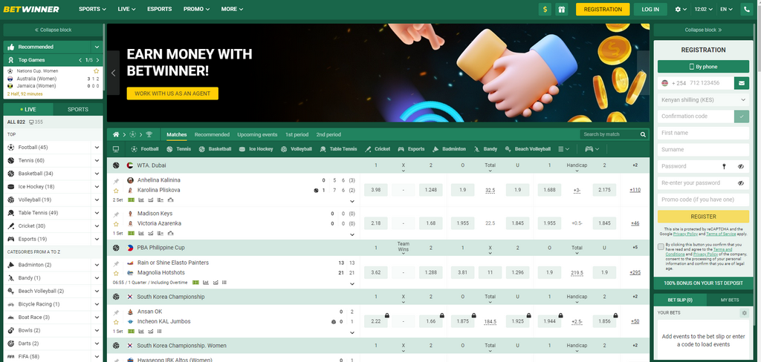Click WORK WITH US AS AN AGENT
The width and height of the screenshot is (761, 362).
[172, 93]
